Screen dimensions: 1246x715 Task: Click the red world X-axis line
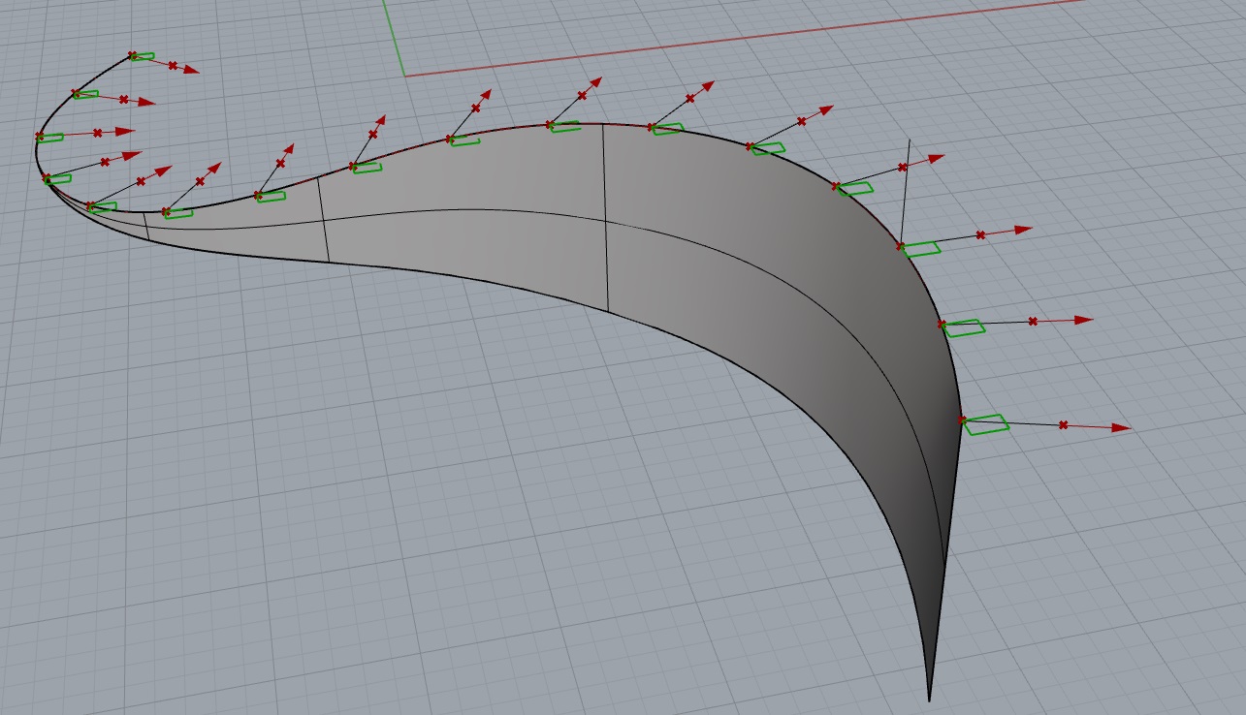742,37
